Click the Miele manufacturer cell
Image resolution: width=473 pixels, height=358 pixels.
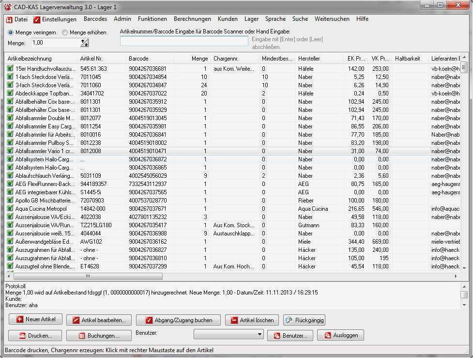click(x=304, y=241)
